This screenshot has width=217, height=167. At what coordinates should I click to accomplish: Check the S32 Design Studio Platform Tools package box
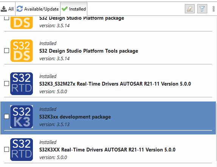pyautogui.click(x=6, y=51)
